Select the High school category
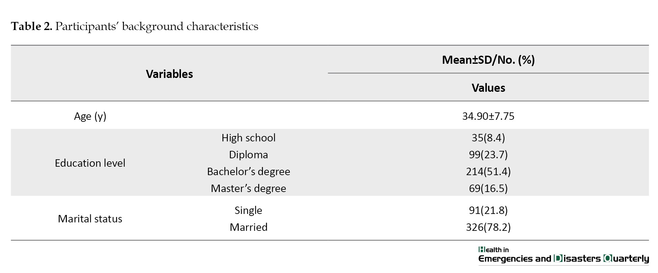The height and width of the screenshot is (273, 658). tap(248, 138)
